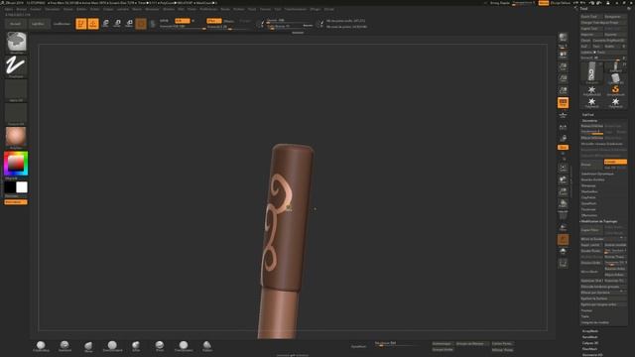The width and height of the screenshot is (635, 357).
Task: Select the Move brush at bottom
Action: click(x=88, y=346)
